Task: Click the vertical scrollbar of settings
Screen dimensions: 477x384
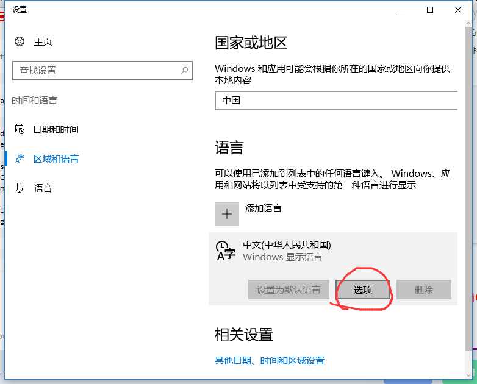Action: [x=468, y=188]
